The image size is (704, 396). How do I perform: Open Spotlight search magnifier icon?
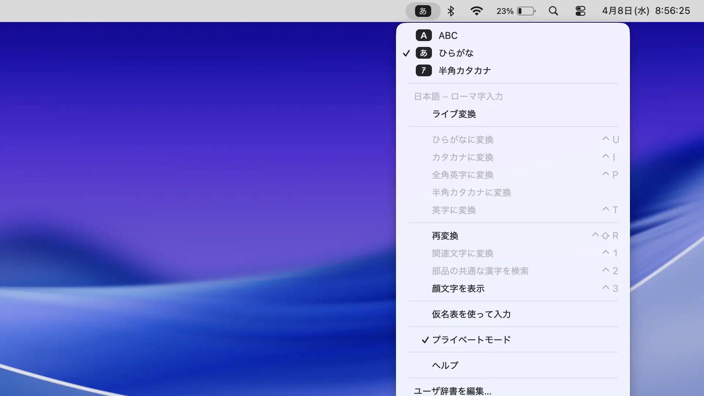(553, 11)
